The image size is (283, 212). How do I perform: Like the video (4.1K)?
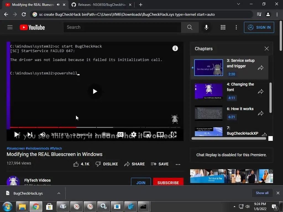click(x=81, y=164)
